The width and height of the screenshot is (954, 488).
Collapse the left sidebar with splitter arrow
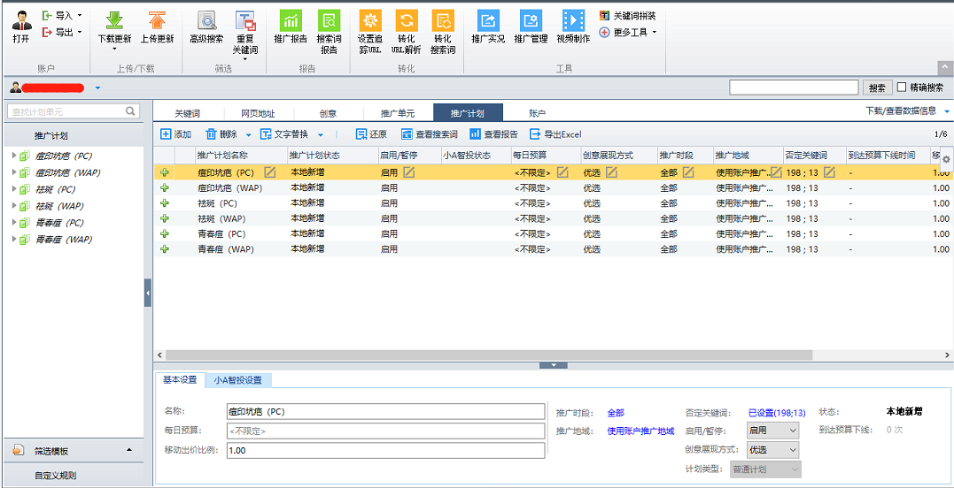click(148, 293)
